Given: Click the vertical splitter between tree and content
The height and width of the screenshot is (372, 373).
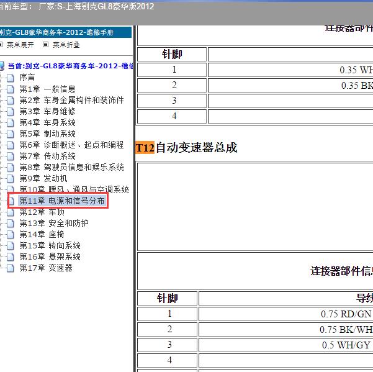Looking at the screenshot, I should point(135,199).
